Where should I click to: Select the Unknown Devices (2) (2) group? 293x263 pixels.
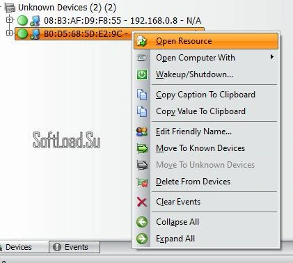click(67, 8)
